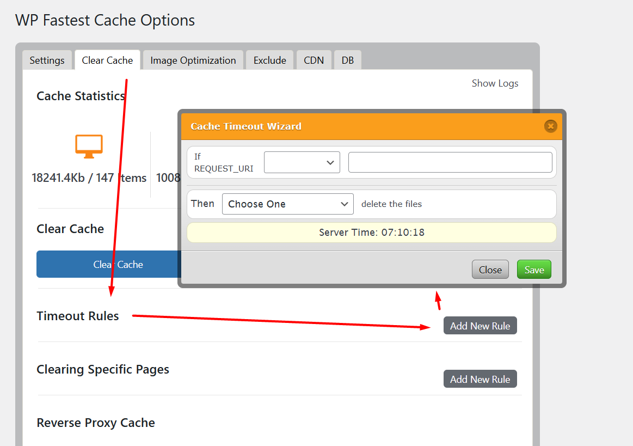
Task: Expand the Choose One dropdown
Action: pyautogui.click(x=288, y=204)
